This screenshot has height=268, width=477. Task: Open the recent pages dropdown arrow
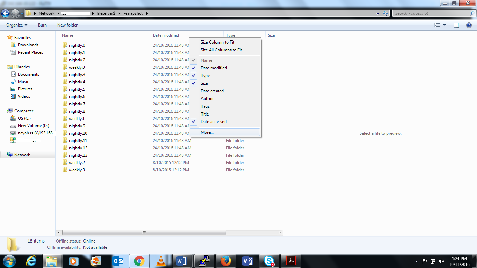pyautogui.click(x=22, y=14)
